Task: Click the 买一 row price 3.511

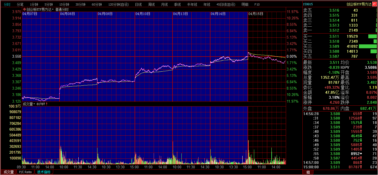Action: pos(334,36)
